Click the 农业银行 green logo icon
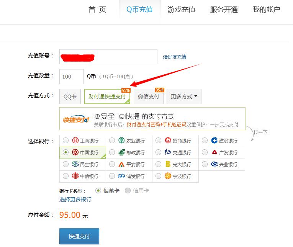 click(121, 140)
